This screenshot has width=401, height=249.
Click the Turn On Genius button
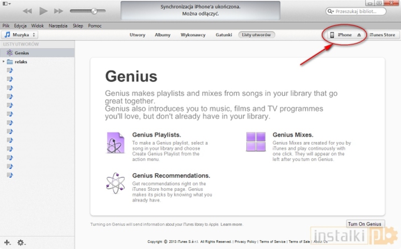click(364, 224)
